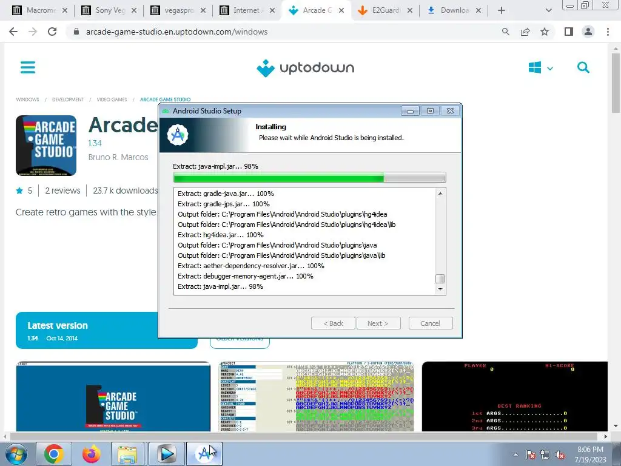Click the install log scrollbar thumb
The image size is (621, 466).
point(440,279)
